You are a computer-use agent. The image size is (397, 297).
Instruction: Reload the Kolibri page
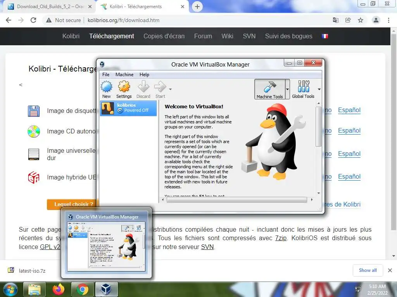tap(33, 20)
